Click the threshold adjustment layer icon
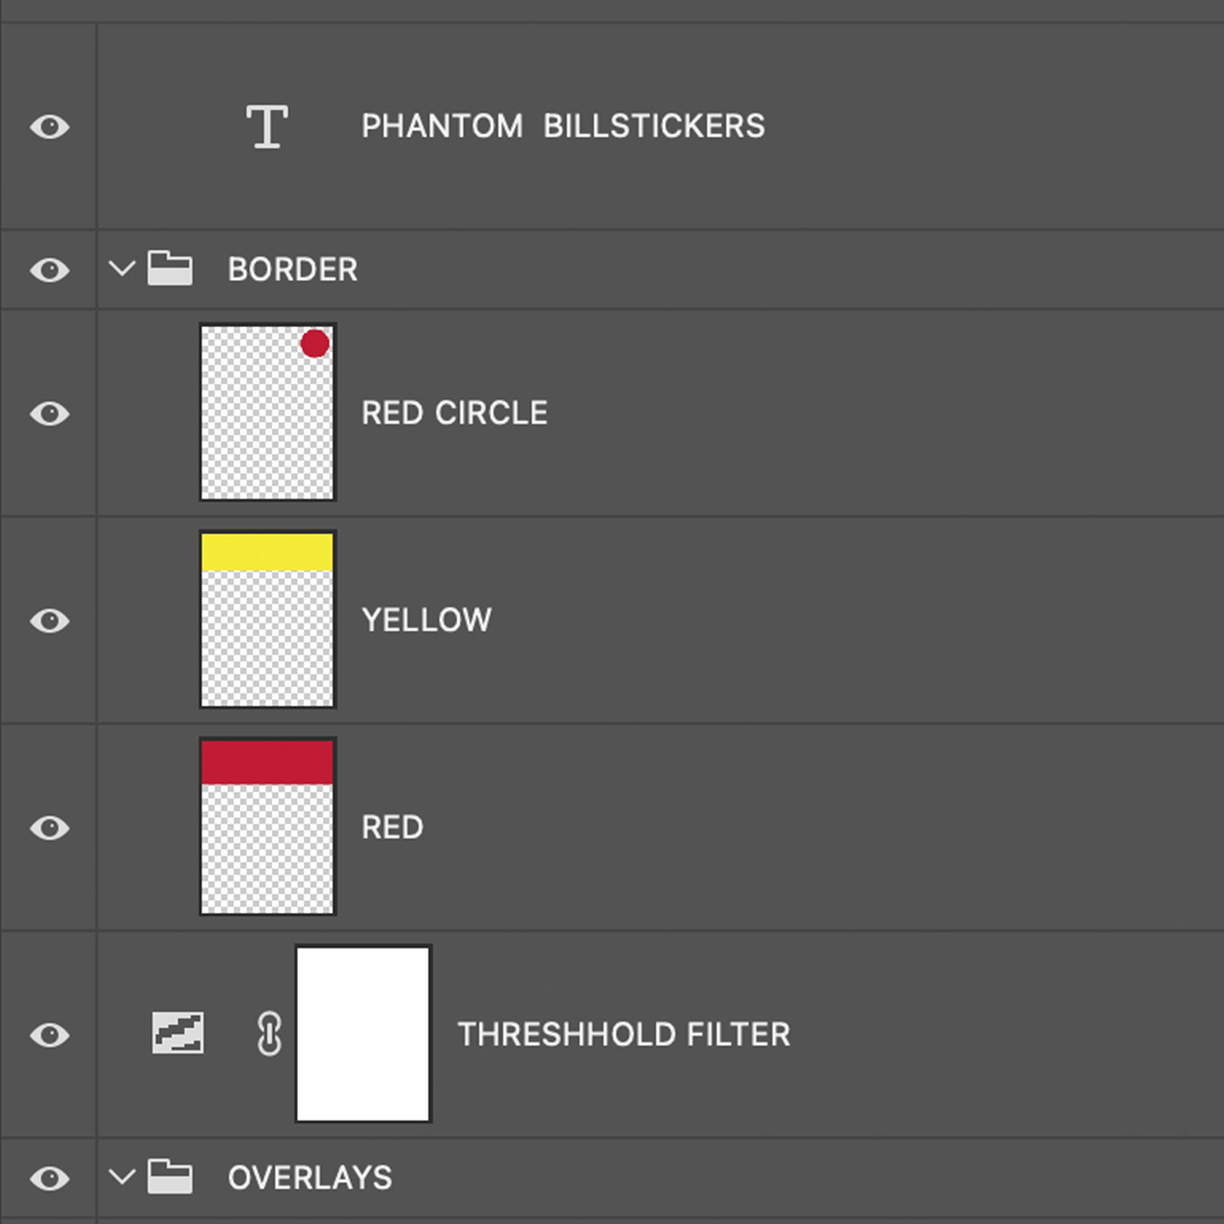1224x1224 pixels. [178, 1033]
